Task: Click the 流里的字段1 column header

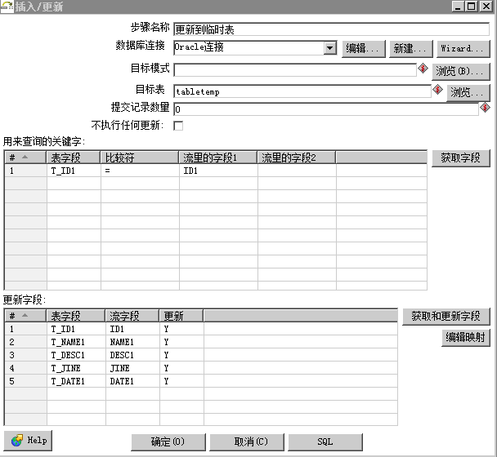Action: pyautogui.click(x=218, y=158)
